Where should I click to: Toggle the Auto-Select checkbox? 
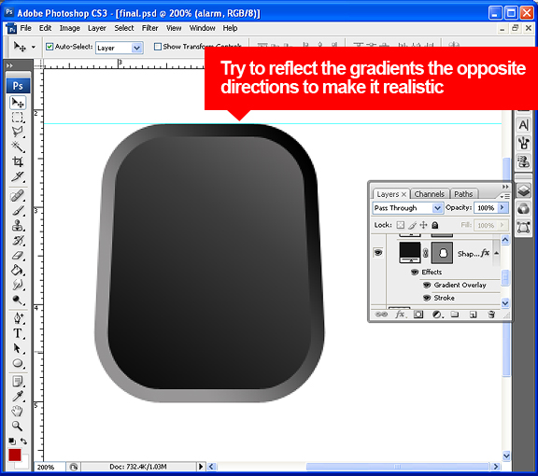point(50,47)
